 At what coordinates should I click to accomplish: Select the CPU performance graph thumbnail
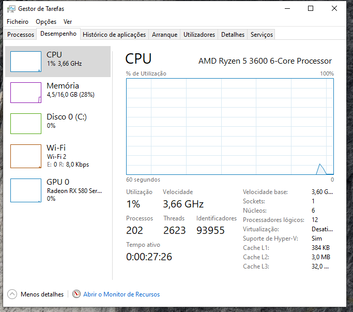[x=26, y=62]
